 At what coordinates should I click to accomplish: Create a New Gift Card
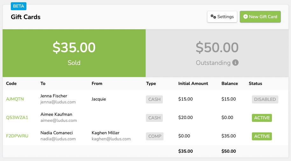[x=260, y=17]
